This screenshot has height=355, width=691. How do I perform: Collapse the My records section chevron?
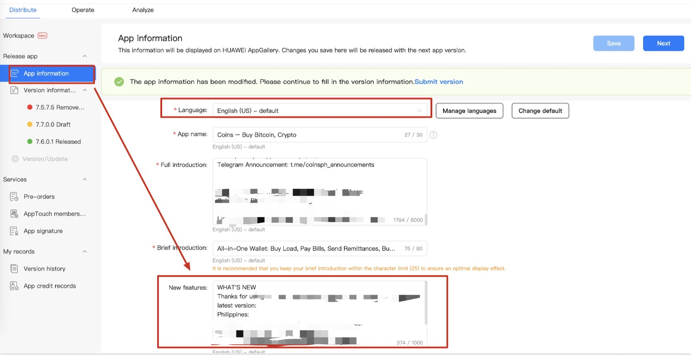click(85, 251)
